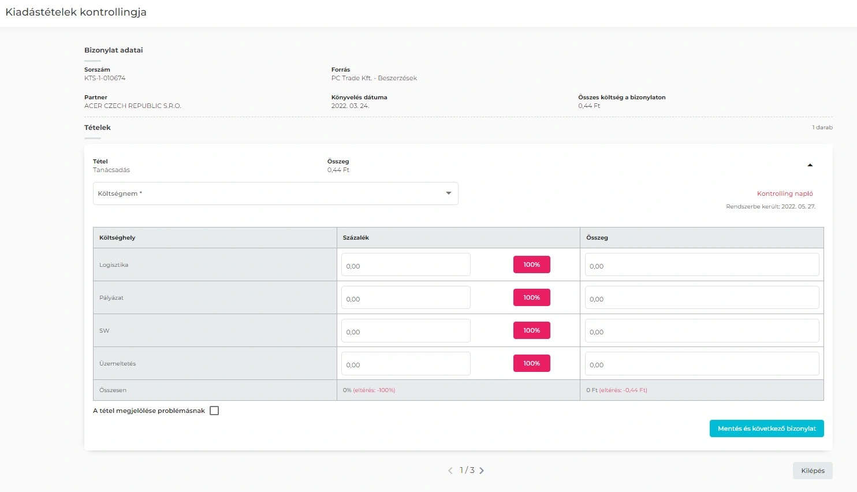Set SW to 100%
The height and width of the screenshot is (492, 857).
click(531, 330)
